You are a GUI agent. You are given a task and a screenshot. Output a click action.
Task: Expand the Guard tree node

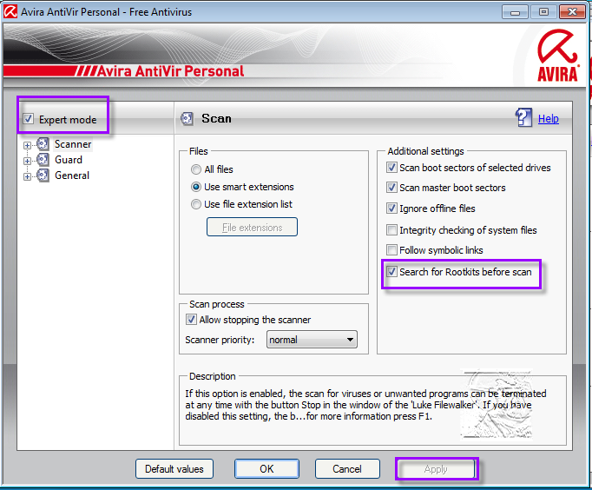28,161
